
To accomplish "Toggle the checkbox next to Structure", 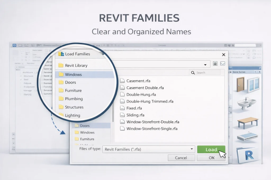I will (20, 76).
